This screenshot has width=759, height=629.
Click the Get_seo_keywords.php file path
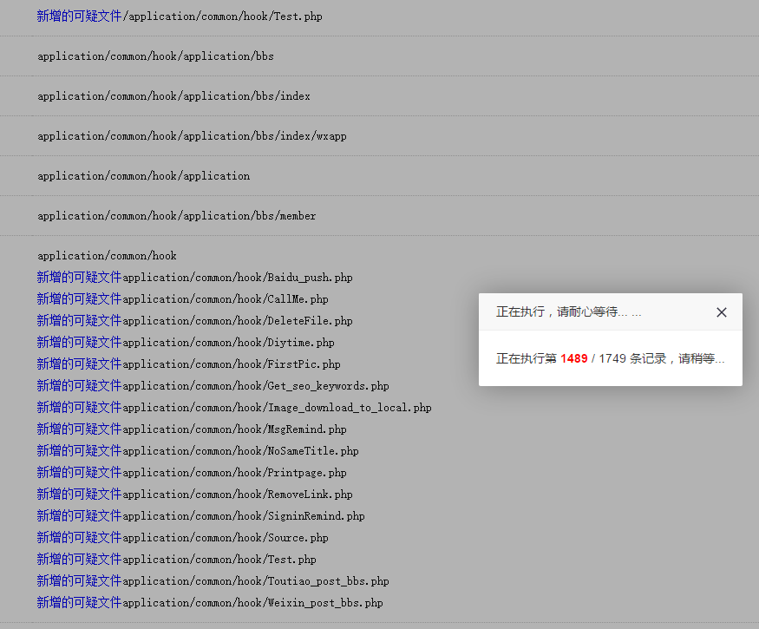point(255,386)
